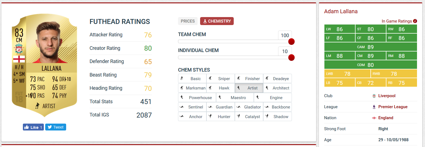Click the Individual Chem slider handle

(291, 58)
